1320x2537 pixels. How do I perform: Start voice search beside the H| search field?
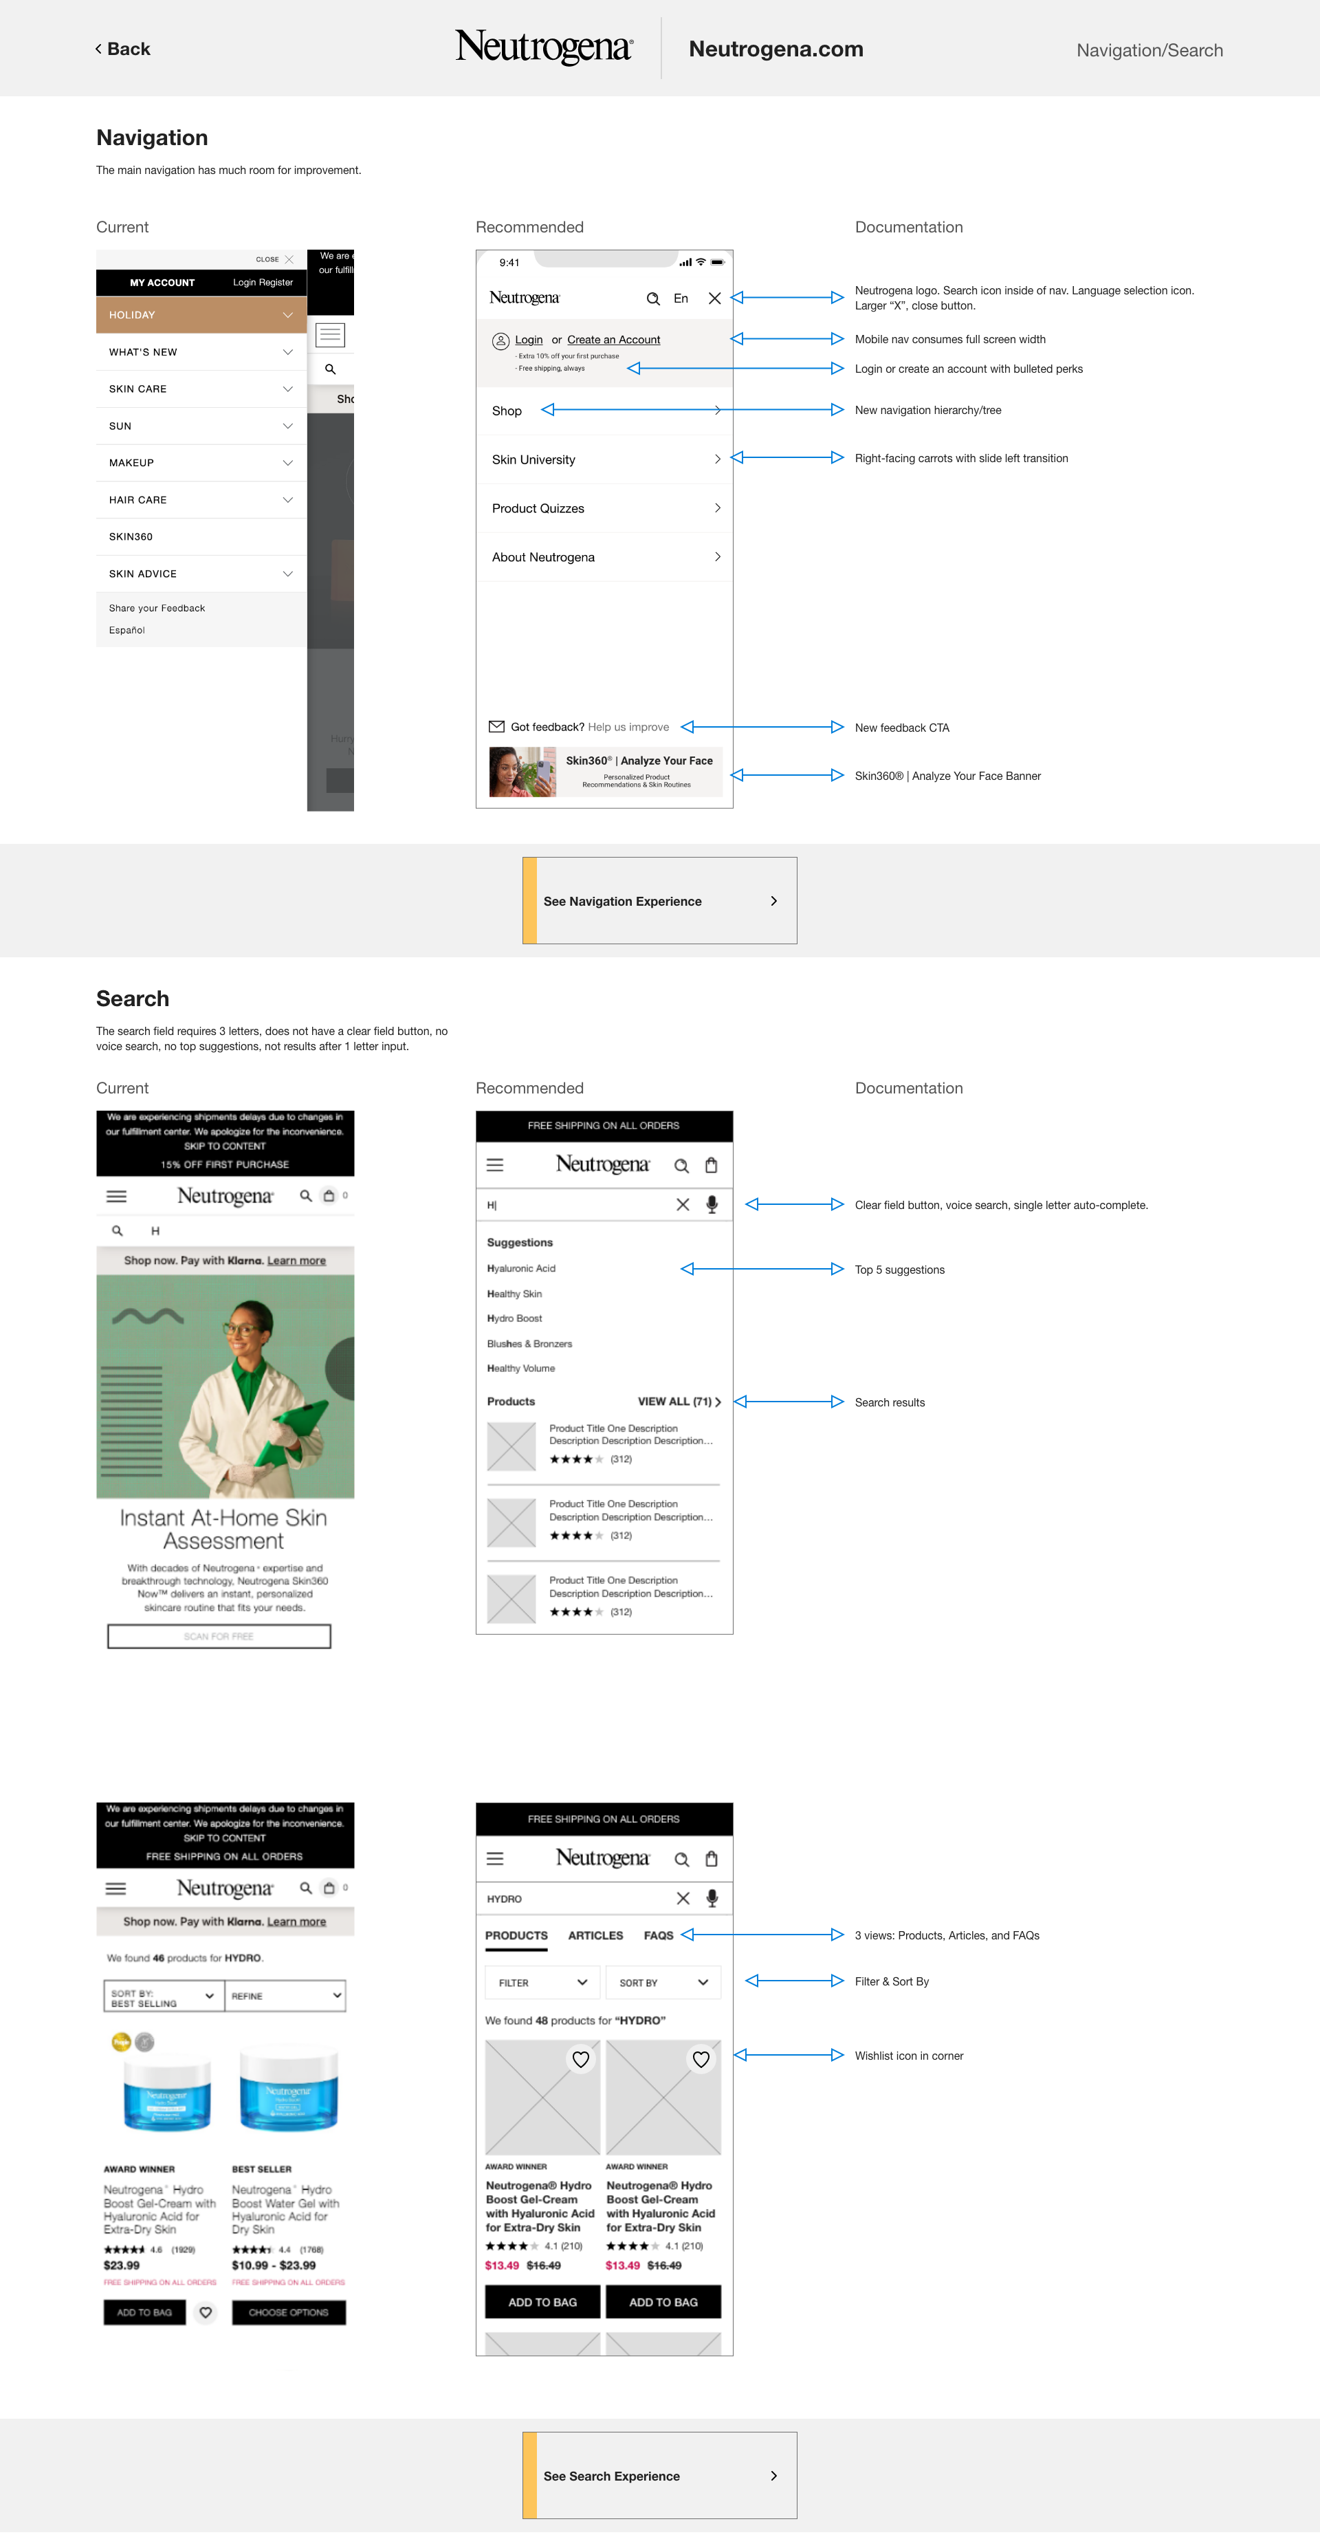pos(712,1204)
